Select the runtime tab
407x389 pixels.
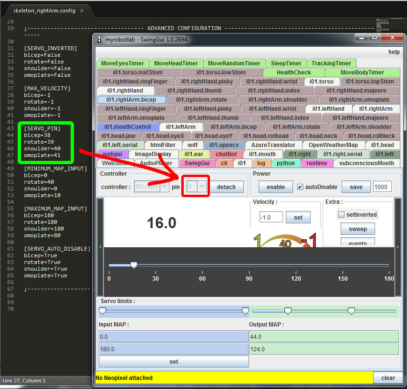click(317, 163)
